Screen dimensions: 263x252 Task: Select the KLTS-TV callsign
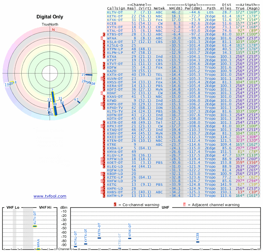coord(115,112)
